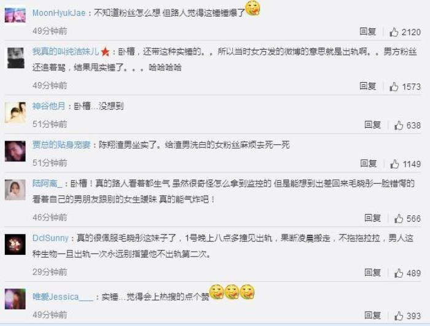The height and width of the screenshot is (326, 430).
Task: Reply to 我真的叫纯洁妹儿's comment
Action: point(367,86)
